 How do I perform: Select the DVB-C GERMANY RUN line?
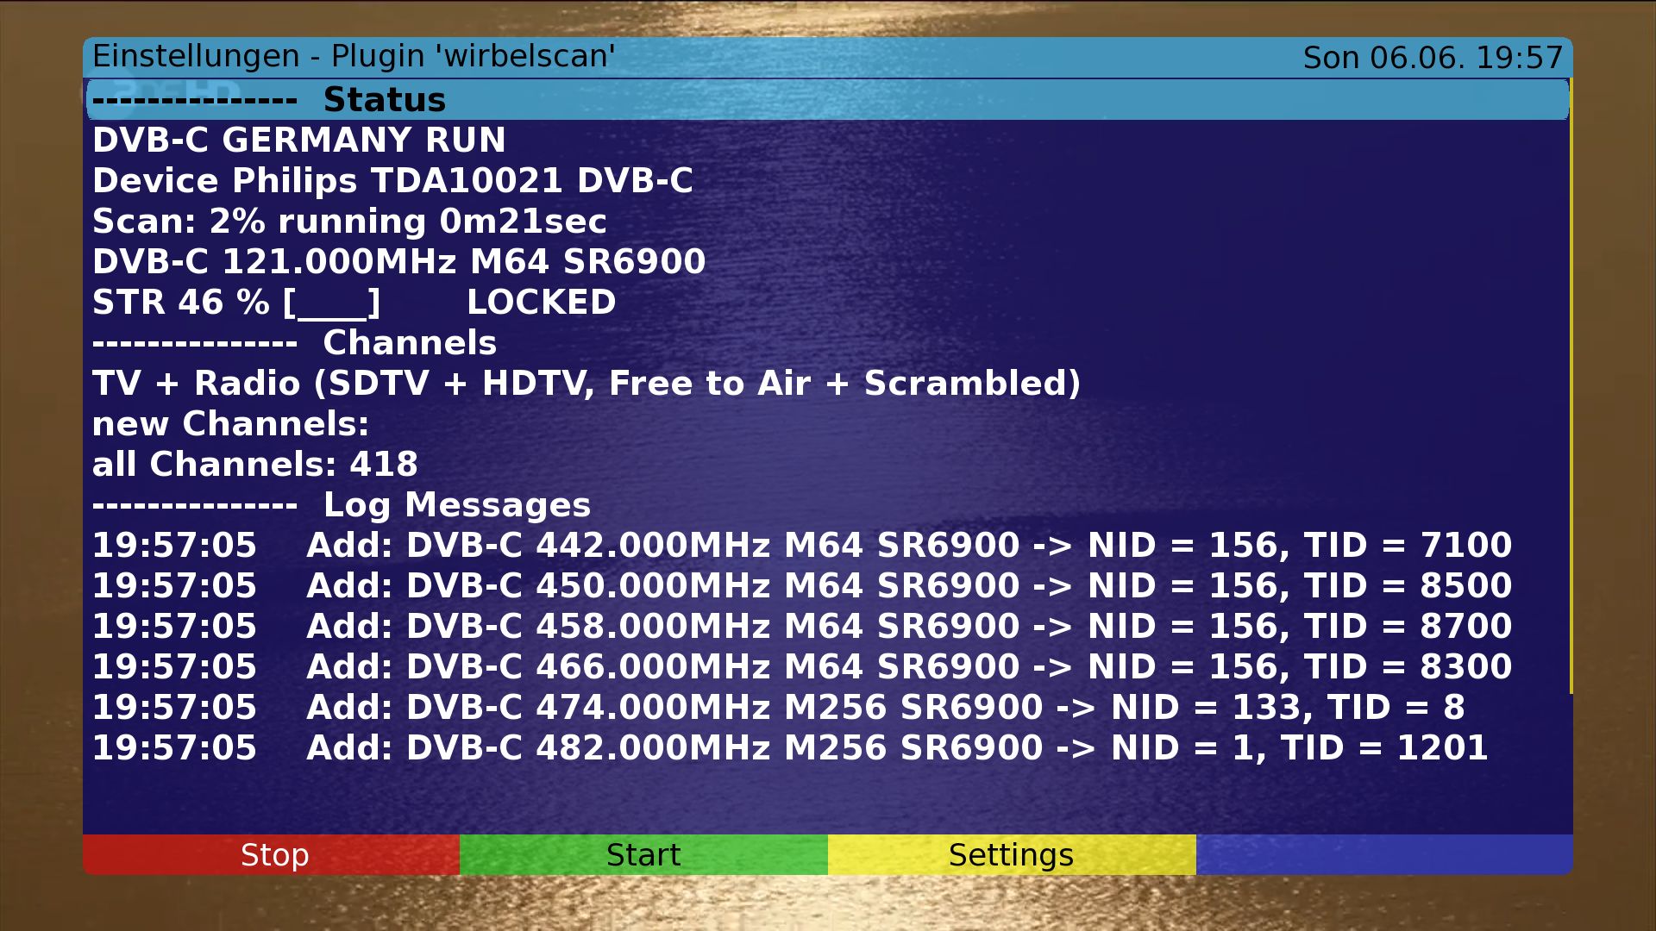298,141
